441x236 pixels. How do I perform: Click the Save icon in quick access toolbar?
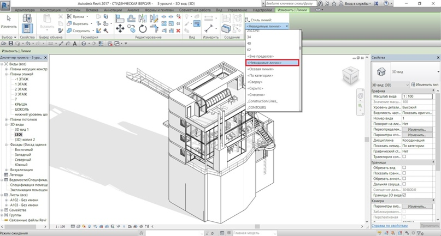point(11,44)
